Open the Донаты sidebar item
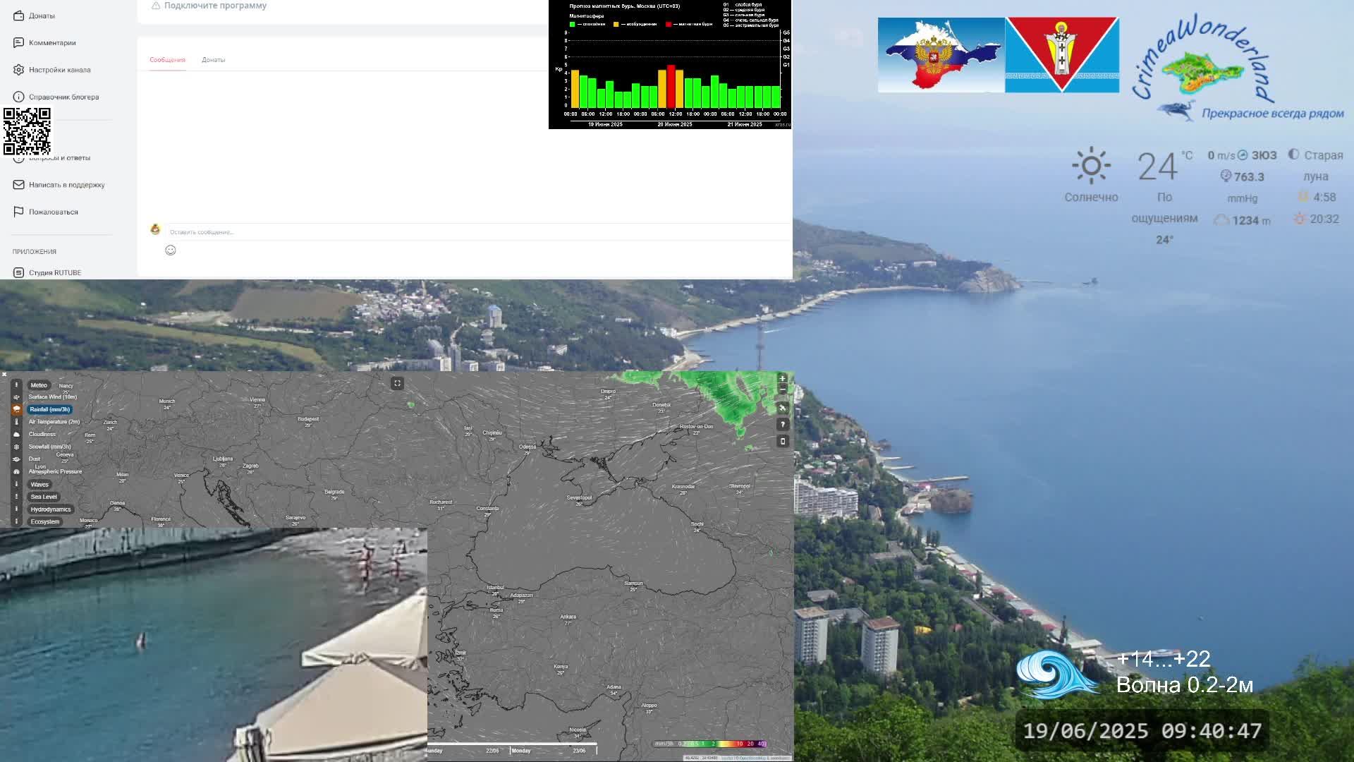This screenshot has height=762, width=1354. coord(42,16)
